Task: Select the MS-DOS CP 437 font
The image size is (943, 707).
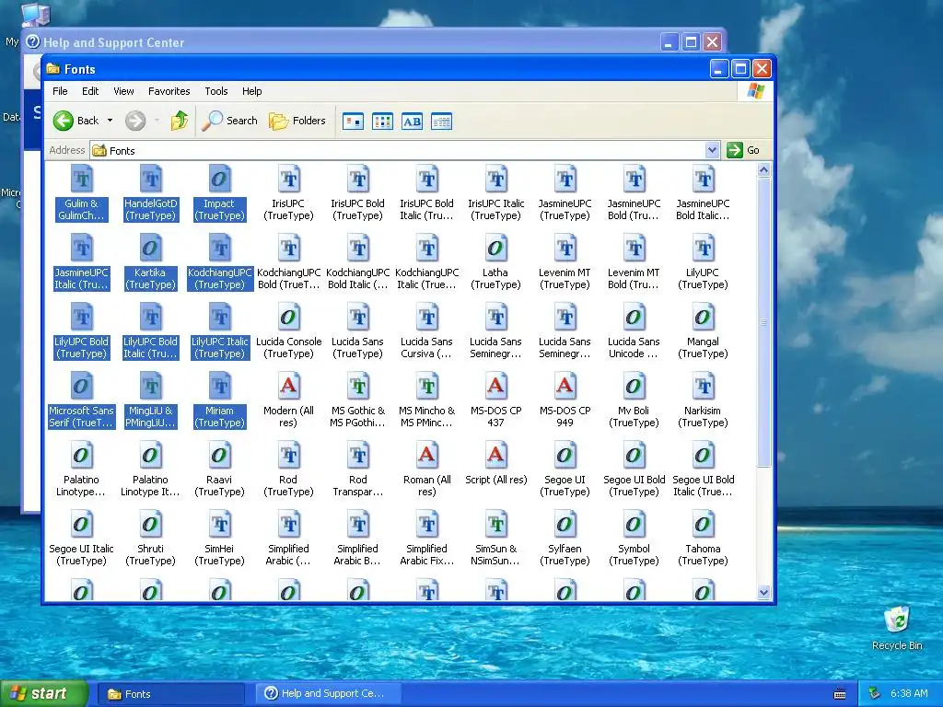Action: tap(495, 401)
